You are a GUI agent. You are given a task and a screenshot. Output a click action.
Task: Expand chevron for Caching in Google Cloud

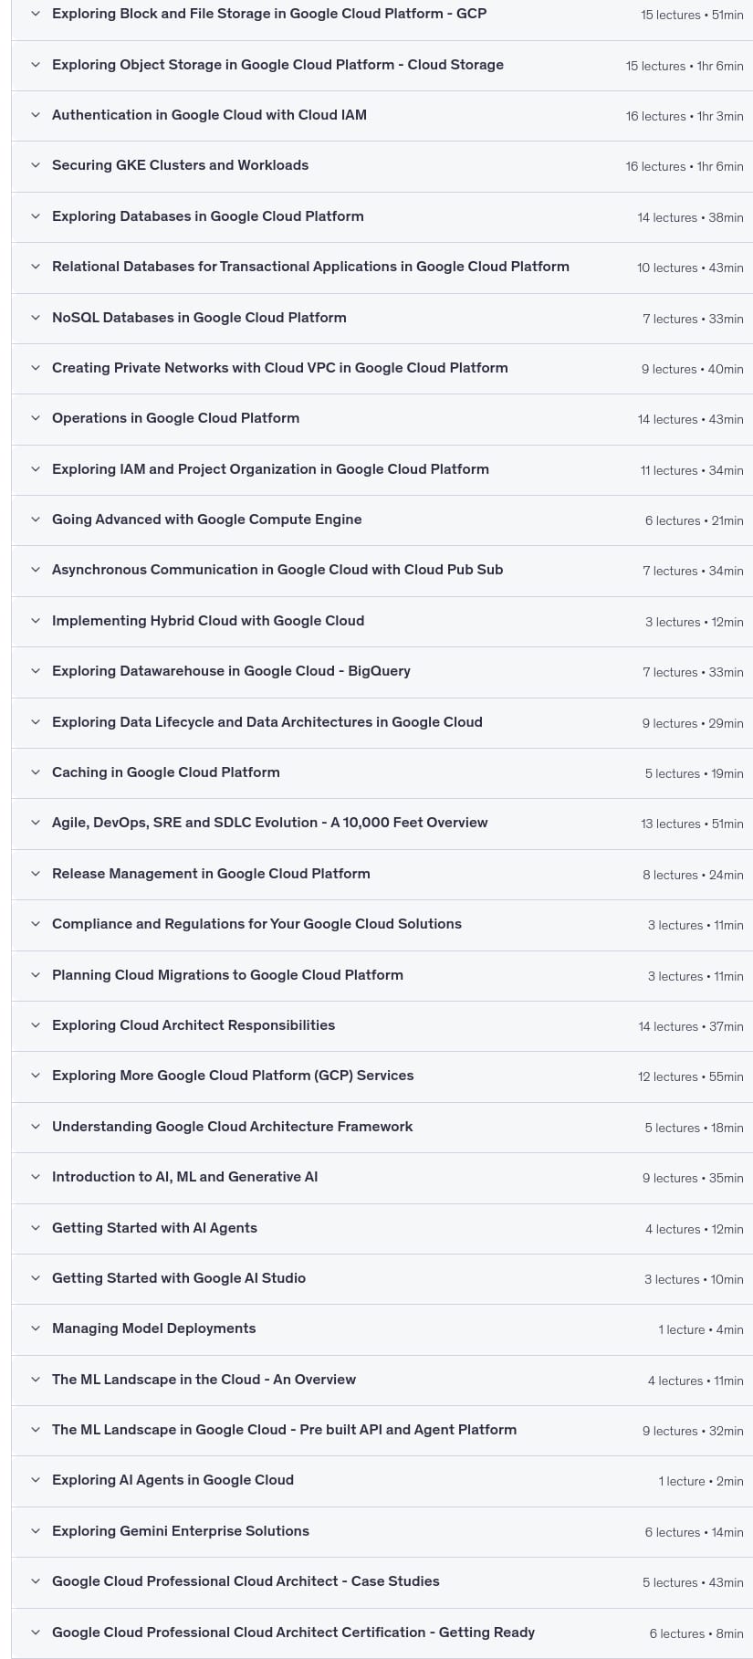tap(36, 772)
